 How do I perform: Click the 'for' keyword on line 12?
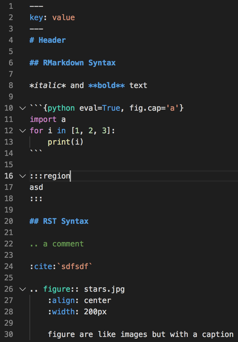coord(36,131)
